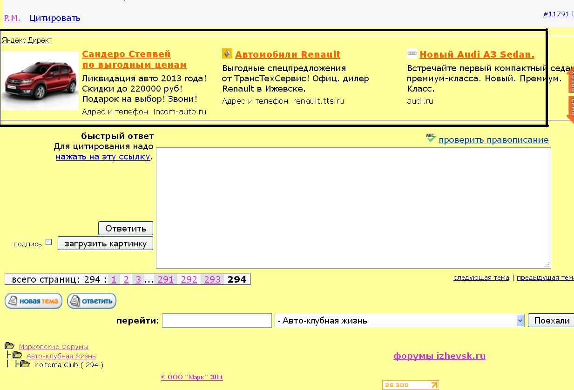The image size is (574, 390).
Task: Open post number #11791 link
Action: pyautogui.click(x=556, y=14)
